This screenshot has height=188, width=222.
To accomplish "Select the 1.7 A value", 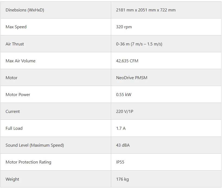I will tap(121, 128).
